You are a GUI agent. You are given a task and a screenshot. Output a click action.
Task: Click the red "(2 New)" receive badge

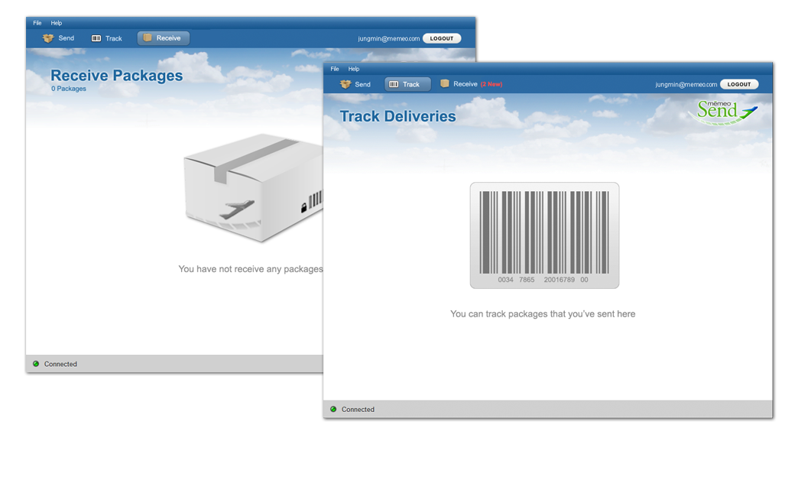pyautogui.click(x=491, y=84)
